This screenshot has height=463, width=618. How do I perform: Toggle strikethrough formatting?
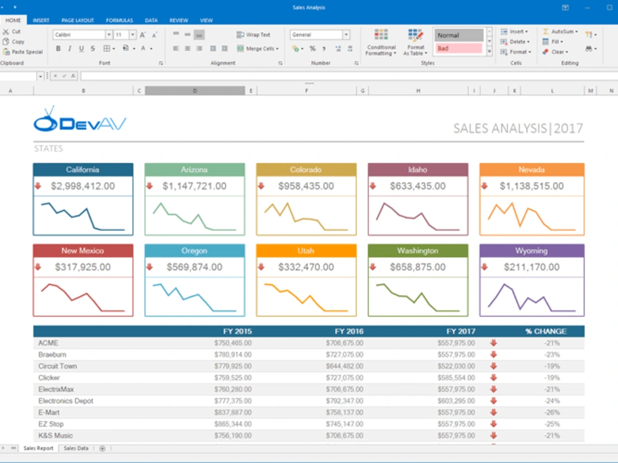(x=93, y=48)
